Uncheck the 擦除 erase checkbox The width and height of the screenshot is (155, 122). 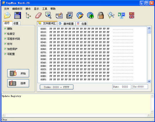[x=5, y=28]
